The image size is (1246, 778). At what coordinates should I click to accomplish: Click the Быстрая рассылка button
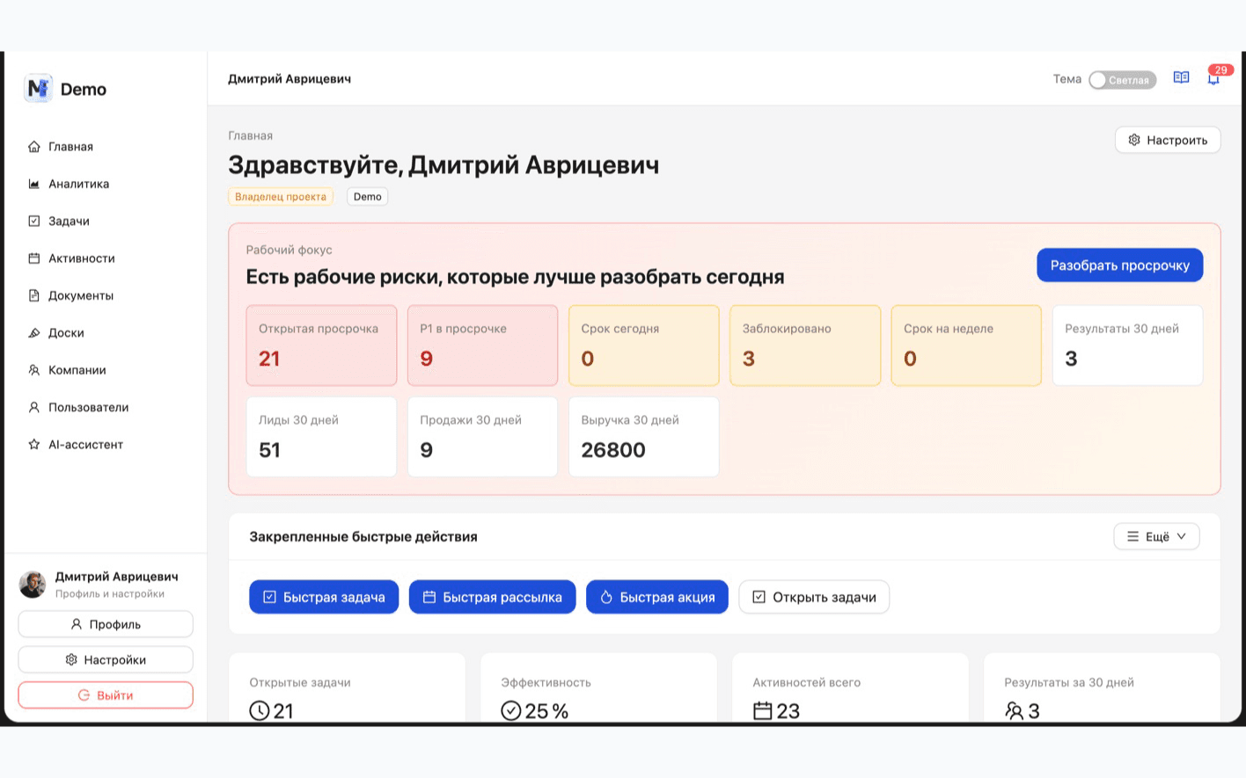492,597
